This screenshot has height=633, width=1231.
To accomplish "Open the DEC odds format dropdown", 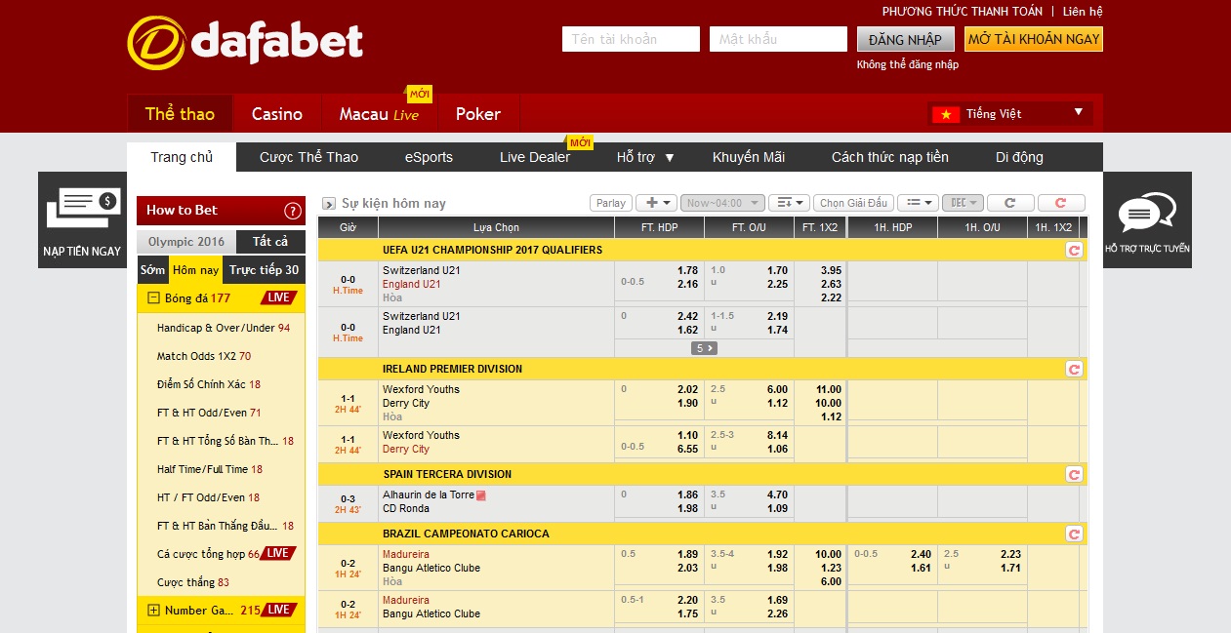I will [961, 203].
